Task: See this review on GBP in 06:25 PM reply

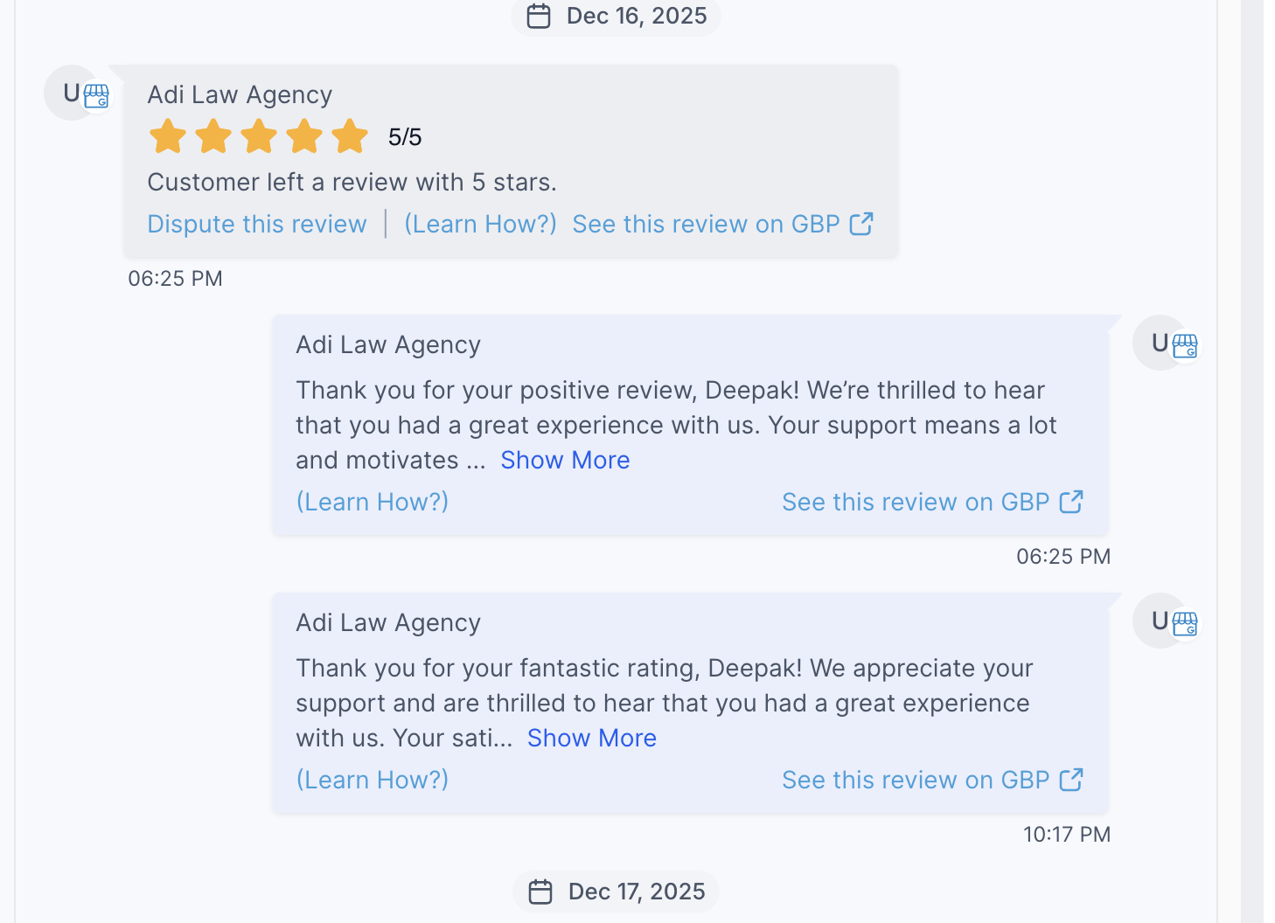Action: click(916, 502)
